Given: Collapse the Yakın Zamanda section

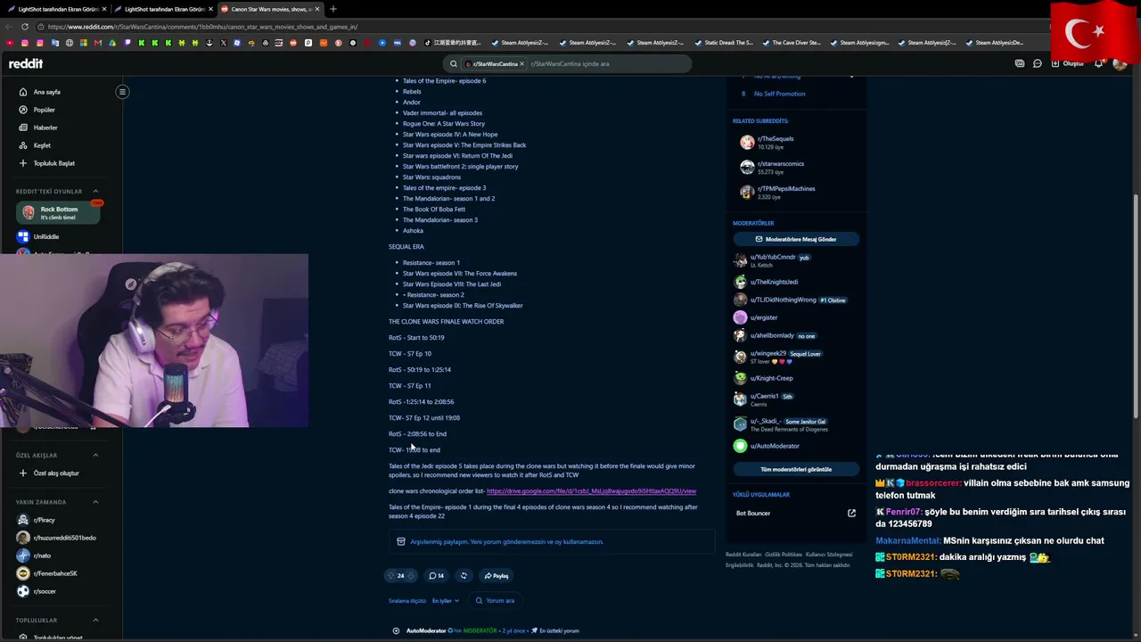Looking at the screenshot, I should pyautogui.click(x=95, y=502).
